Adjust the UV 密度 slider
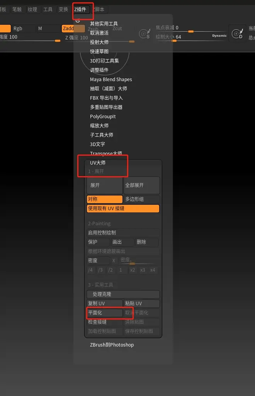Viewport: 255px width, 396px height. click(x=138, y=261)
